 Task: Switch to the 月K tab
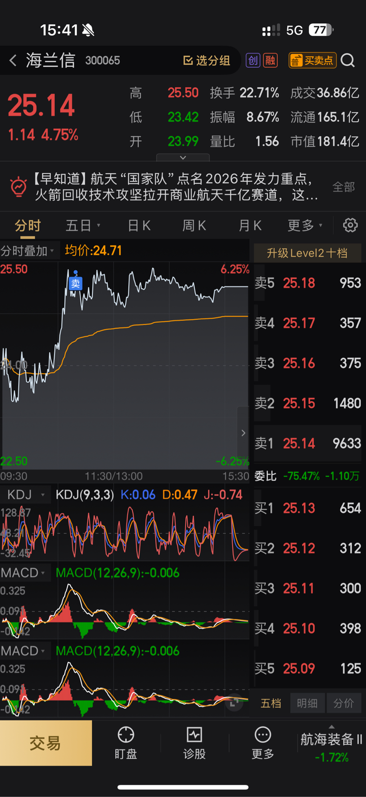click(250, 225)
